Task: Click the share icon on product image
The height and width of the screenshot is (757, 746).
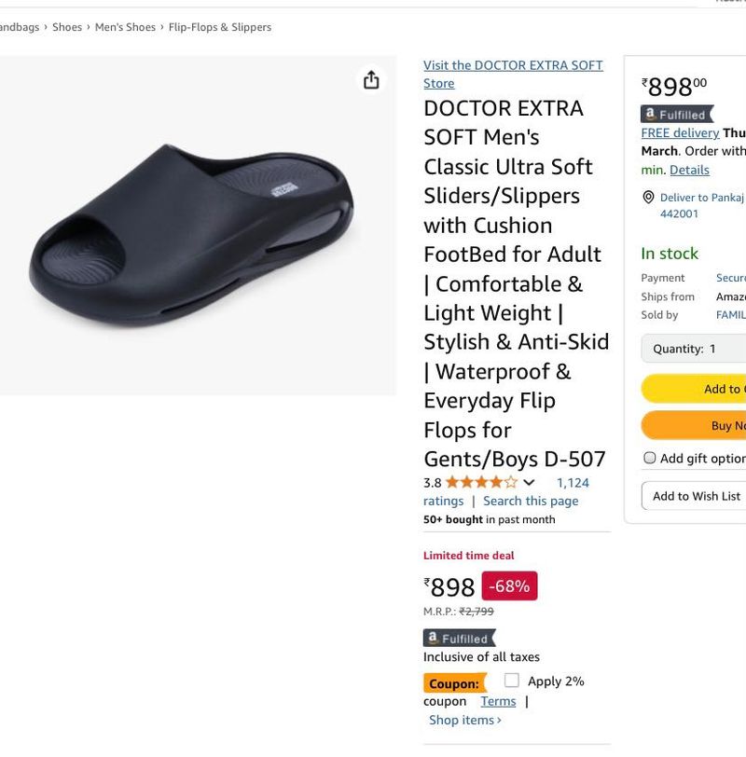Action: [371, 80]
